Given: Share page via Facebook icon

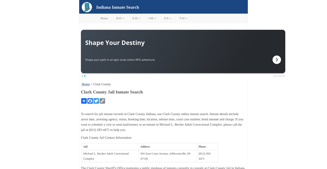Looking at the screenshot, I should (90, 101).
